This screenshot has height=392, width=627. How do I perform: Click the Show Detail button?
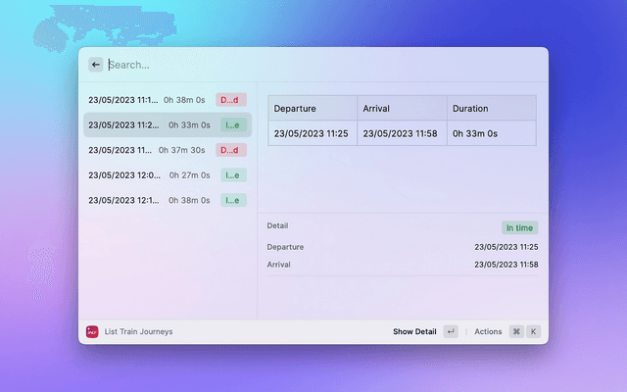(414, 332)
